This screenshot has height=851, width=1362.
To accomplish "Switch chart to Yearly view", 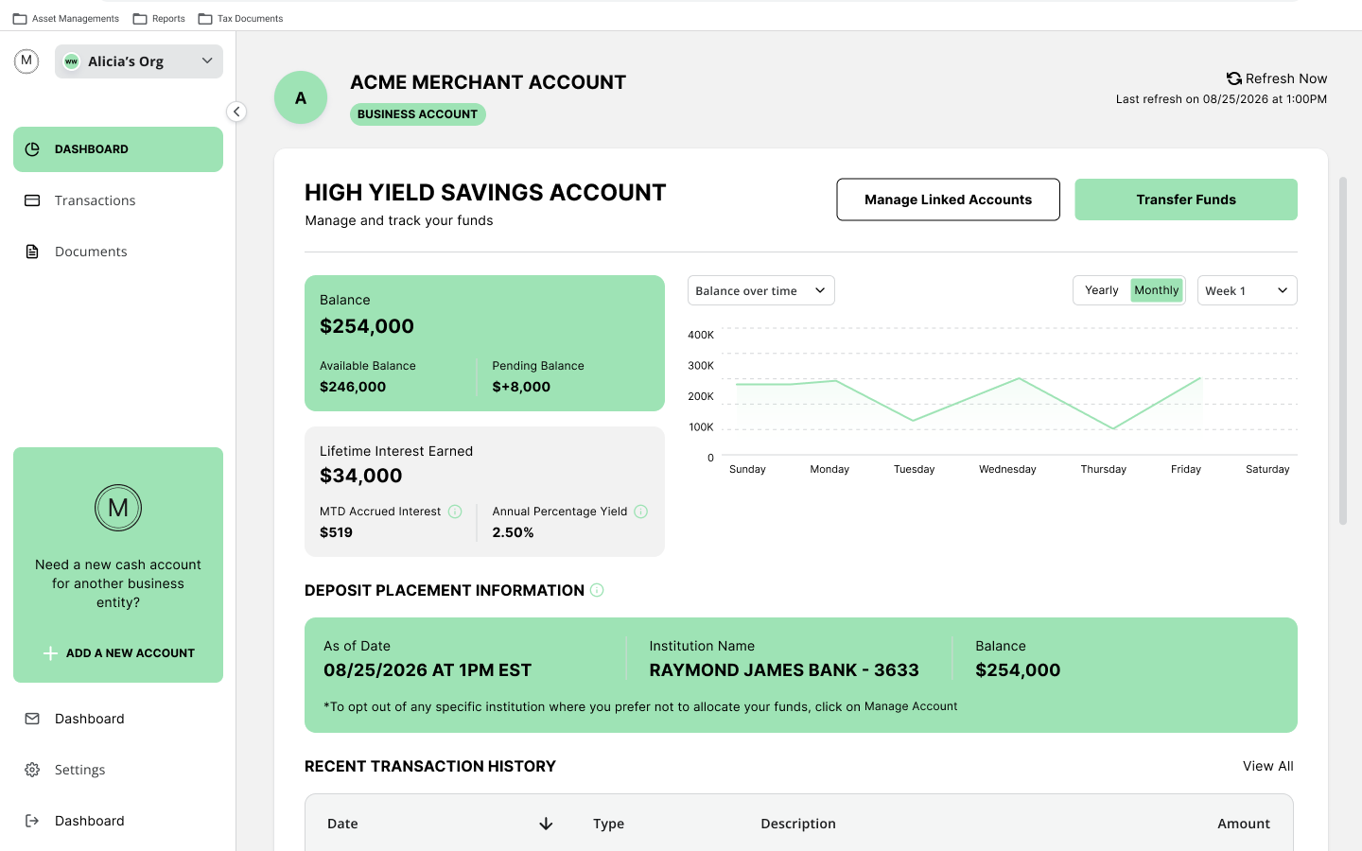I will coord(1102,290).
